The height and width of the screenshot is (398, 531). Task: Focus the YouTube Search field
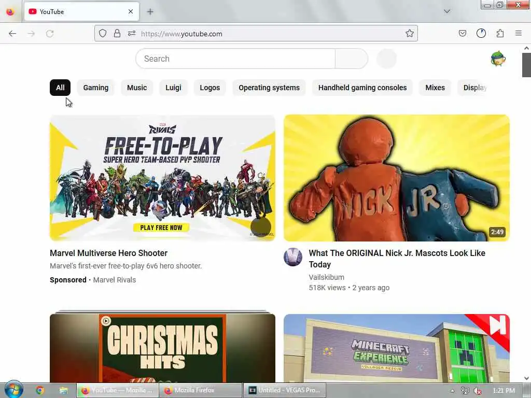[x=235, y=59]
